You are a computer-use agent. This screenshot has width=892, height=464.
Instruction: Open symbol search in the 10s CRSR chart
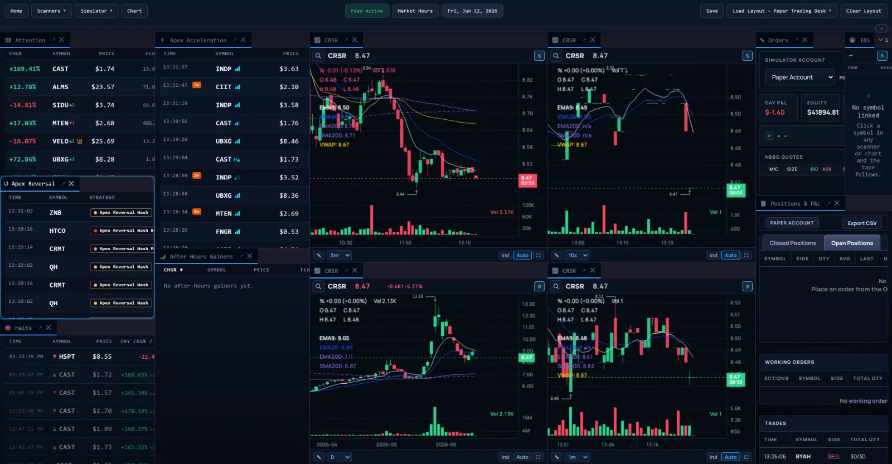tap(556, 56)
